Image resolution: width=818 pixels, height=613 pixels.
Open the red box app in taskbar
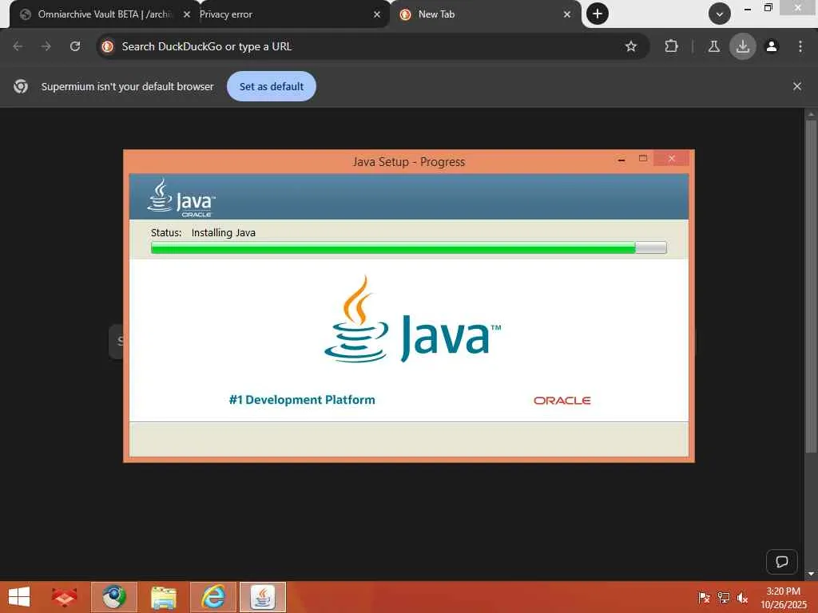pos(64,597)
